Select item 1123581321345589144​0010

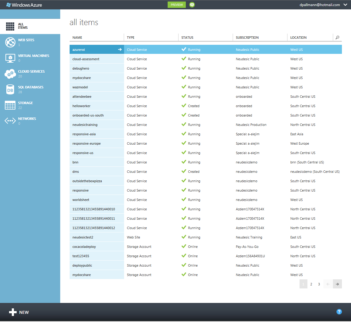pos(93,209)
